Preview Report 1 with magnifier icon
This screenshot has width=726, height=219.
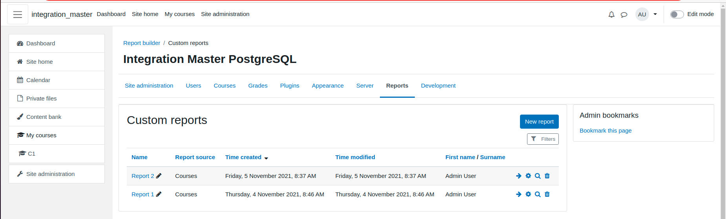(x=538, y=194)
